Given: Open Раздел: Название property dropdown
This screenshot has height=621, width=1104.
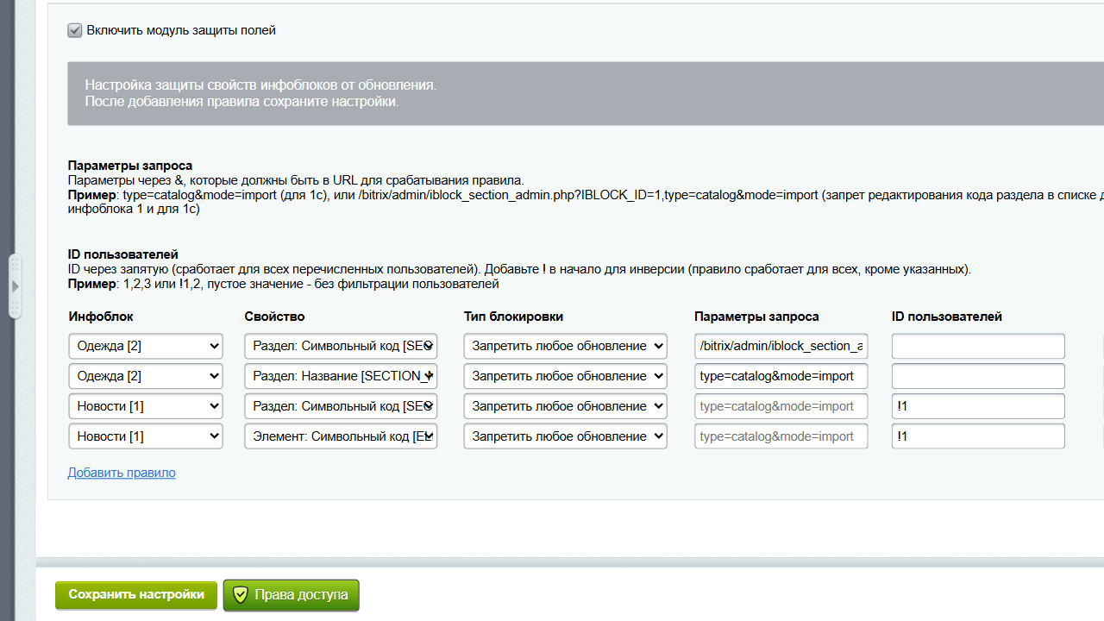Looking at the screenshot, I should pyautogui.click(x=341, y=376).
